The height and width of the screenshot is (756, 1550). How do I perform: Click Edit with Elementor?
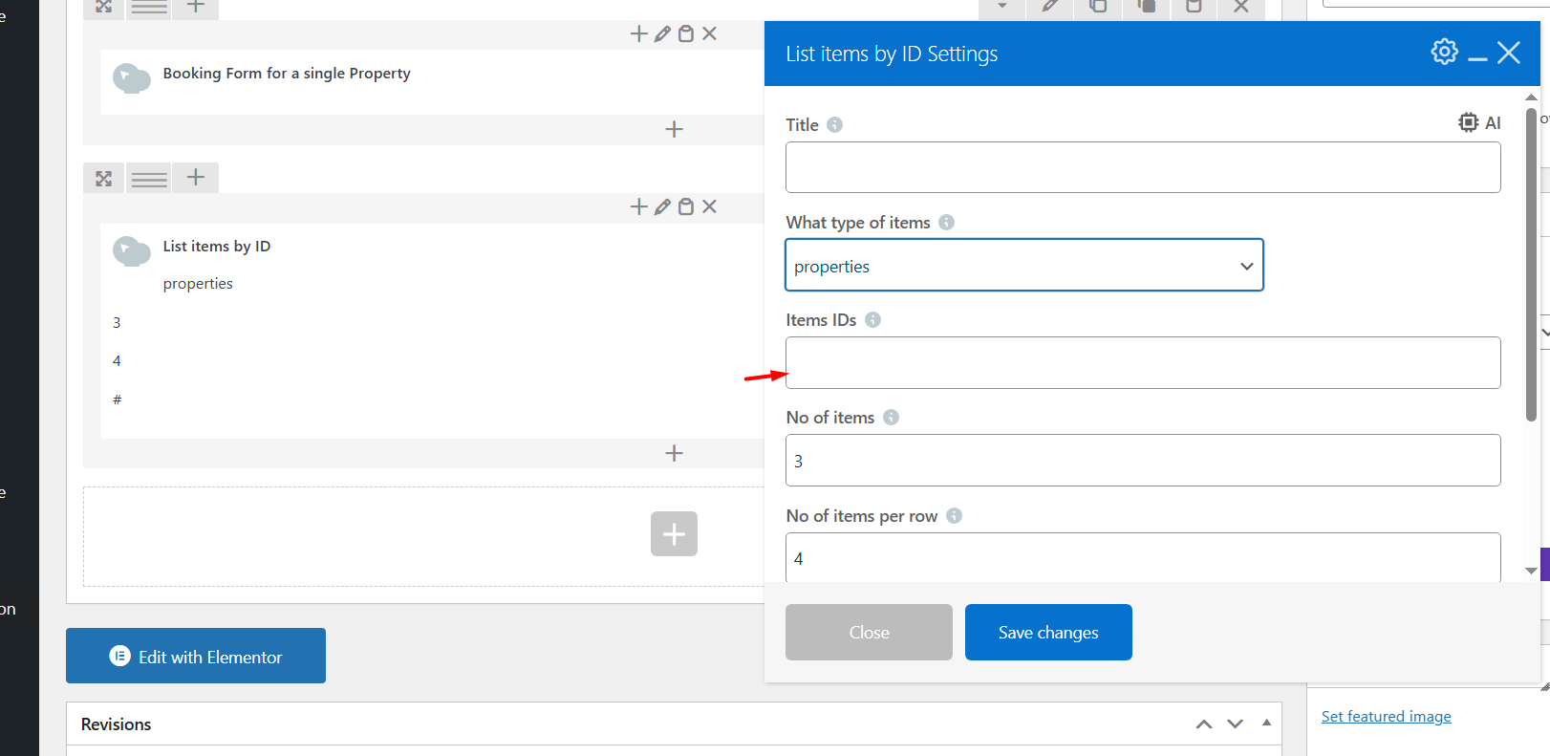coord(196,657)
